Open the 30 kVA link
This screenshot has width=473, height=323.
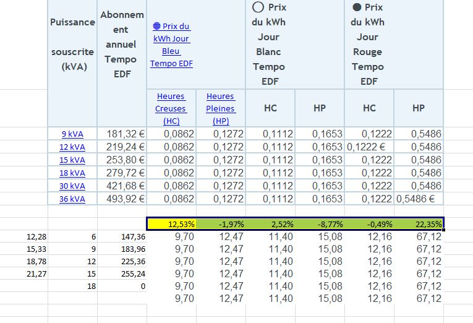pyautogui.click(x=72, y=186)
